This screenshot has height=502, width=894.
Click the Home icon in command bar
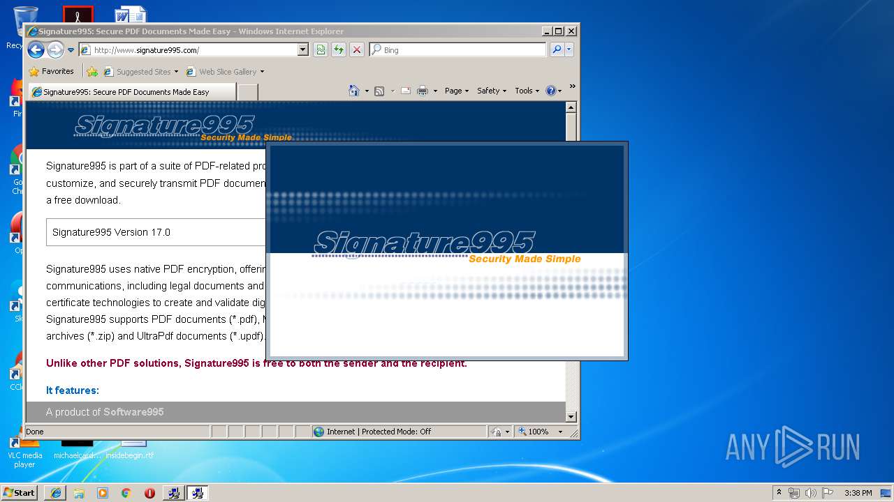[354, 91]
